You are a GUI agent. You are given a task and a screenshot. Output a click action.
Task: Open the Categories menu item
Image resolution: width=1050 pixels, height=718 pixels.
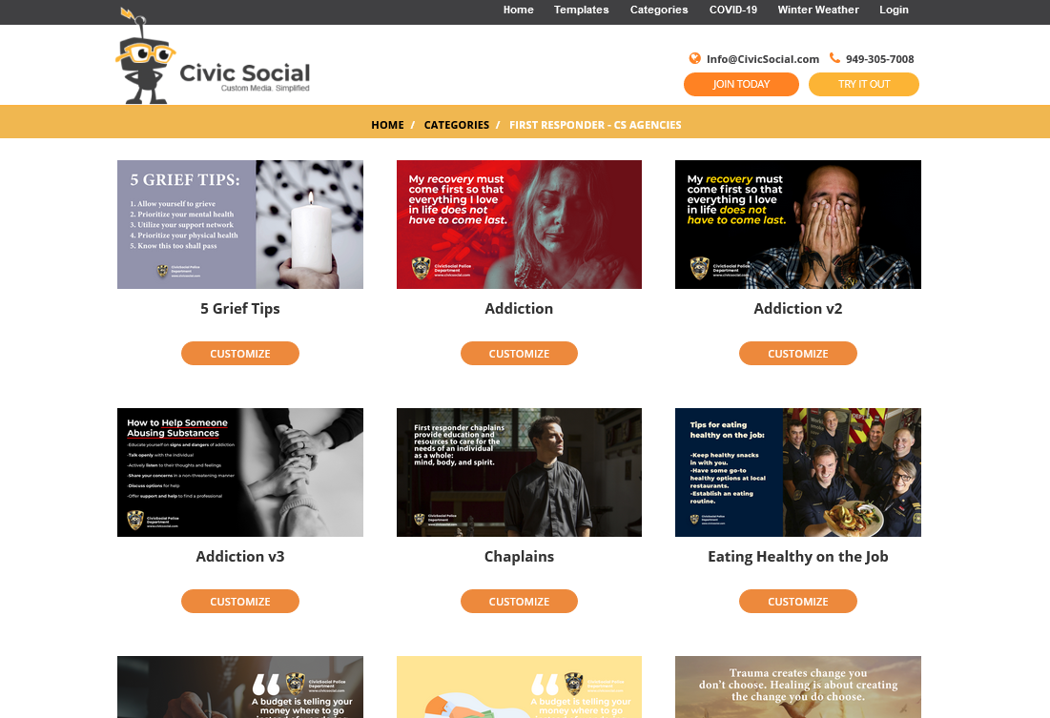point(659,10)
